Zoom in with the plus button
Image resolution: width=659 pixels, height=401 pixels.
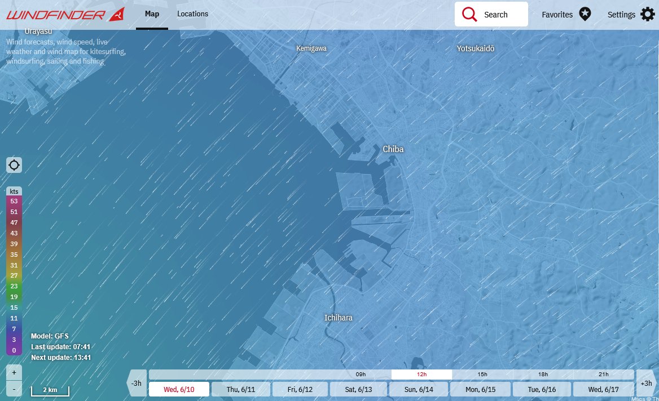click(x=14, y=372)
